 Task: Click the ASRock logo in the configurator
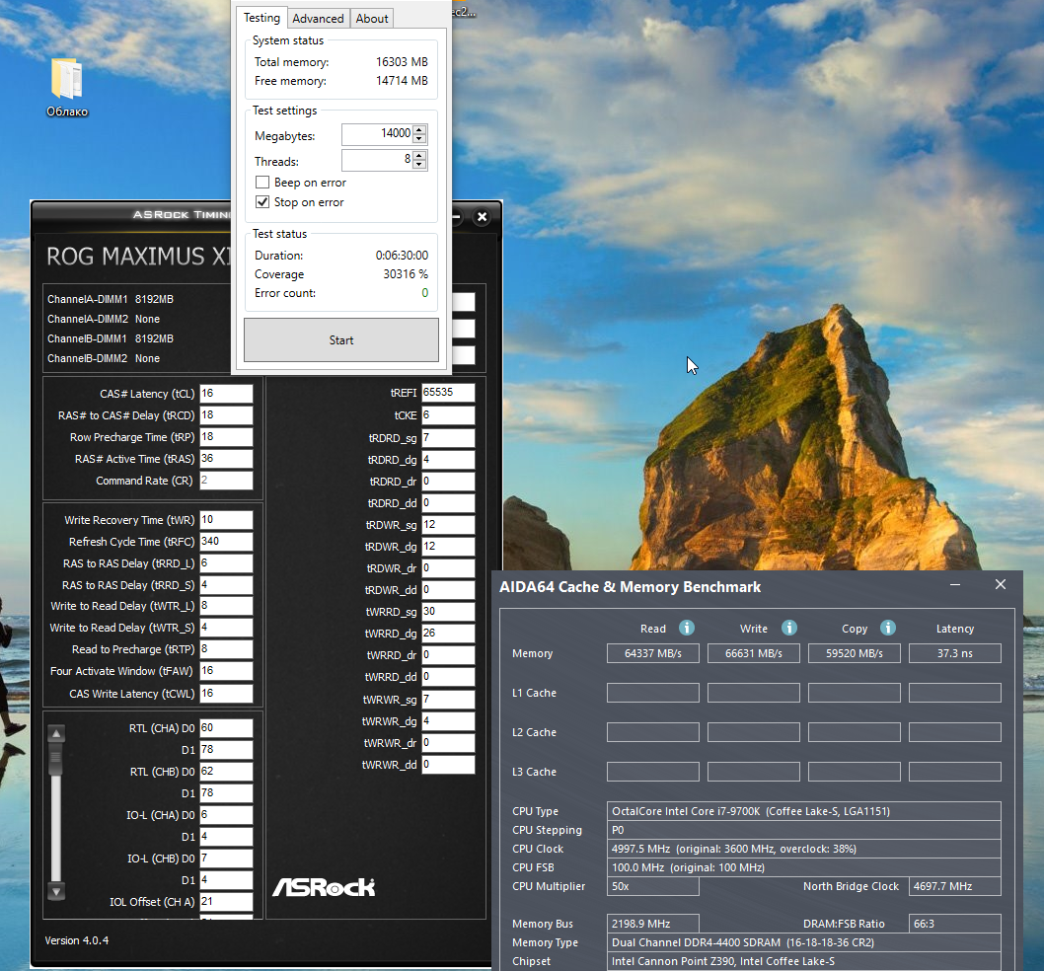tap(324, 887)
